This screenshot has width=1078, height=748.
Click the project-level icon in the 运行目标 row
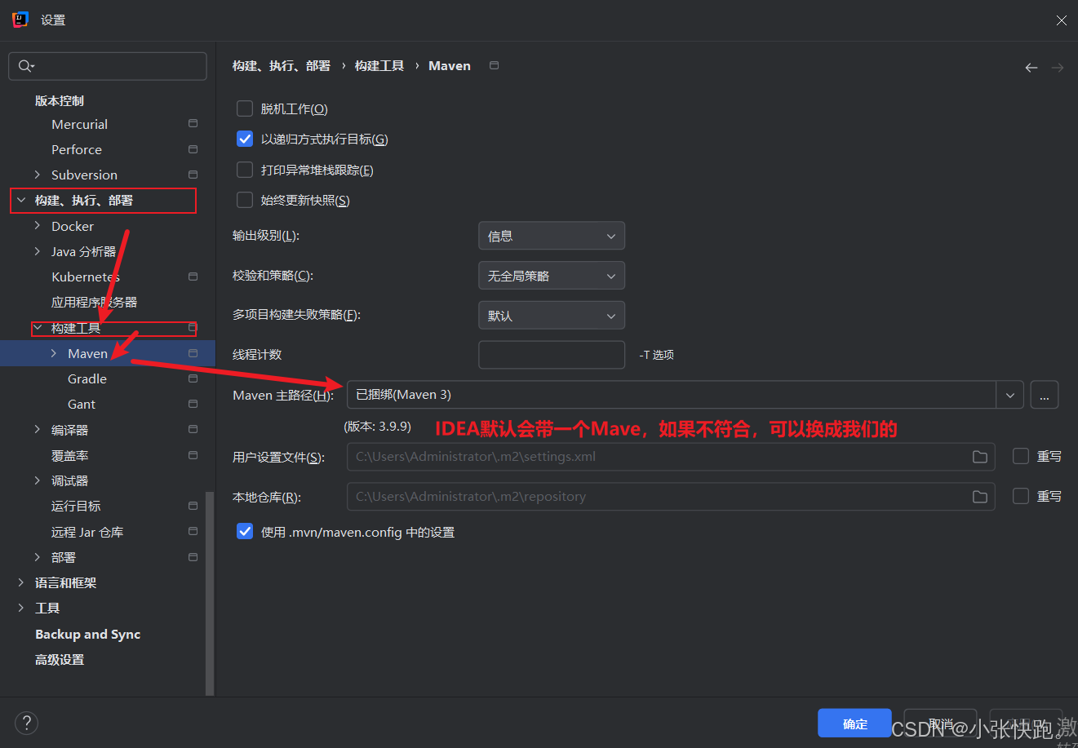click(x=193, y=506)
